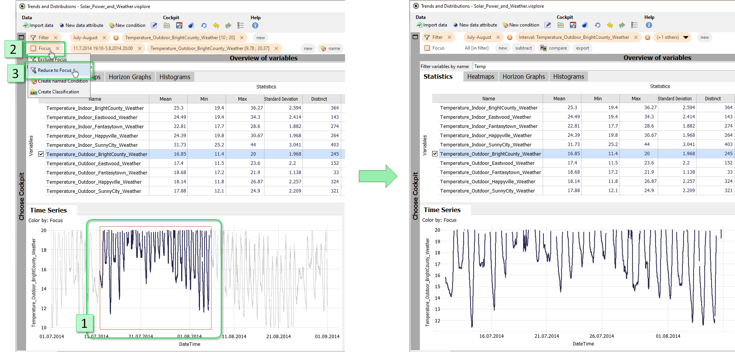This screenshot has width=735, height=352.
Task: Switch to Horizon Graphs tab in right window
Action: [x=524, y=76]
